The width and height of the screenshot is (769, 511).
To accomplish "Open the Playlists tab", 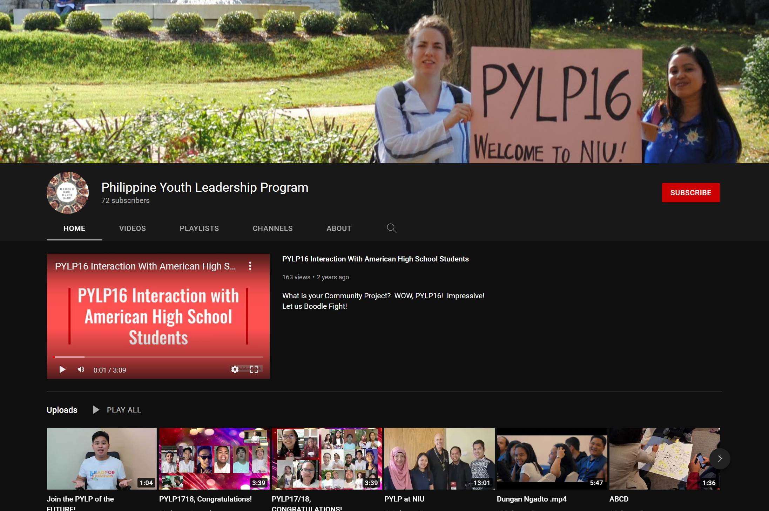I will (x=199, y=229).
